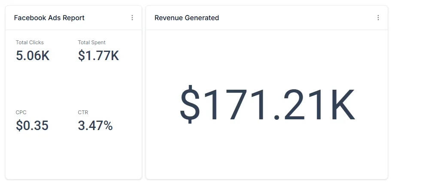Select the Total Clicks label
Image resolution: width=428 pixels, height=191 pixels.
click(30, 42)
